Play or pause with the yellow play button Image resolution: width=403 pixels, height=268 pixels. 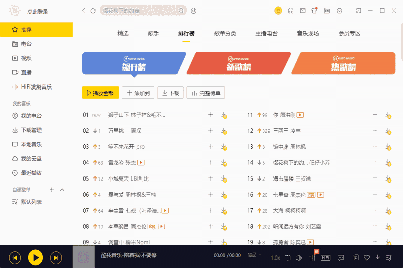(35, 258)
